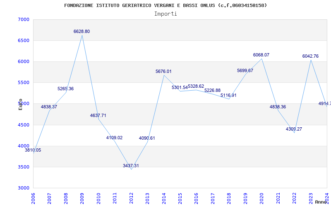Click the 2019 x-axis year label

pos(245,199)
